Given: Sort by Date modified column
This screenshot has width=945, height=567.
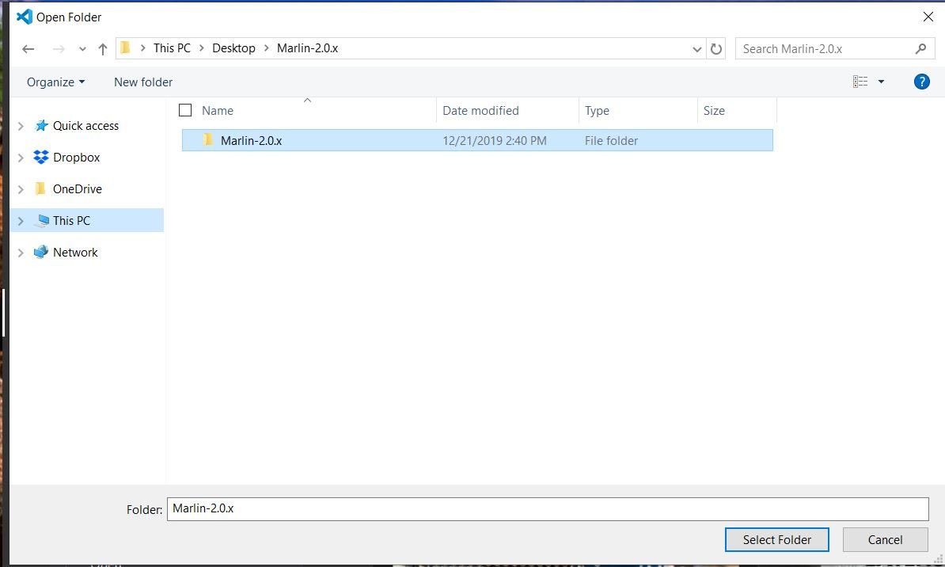Looking at the screenshot, I should (x=480, y=111).
